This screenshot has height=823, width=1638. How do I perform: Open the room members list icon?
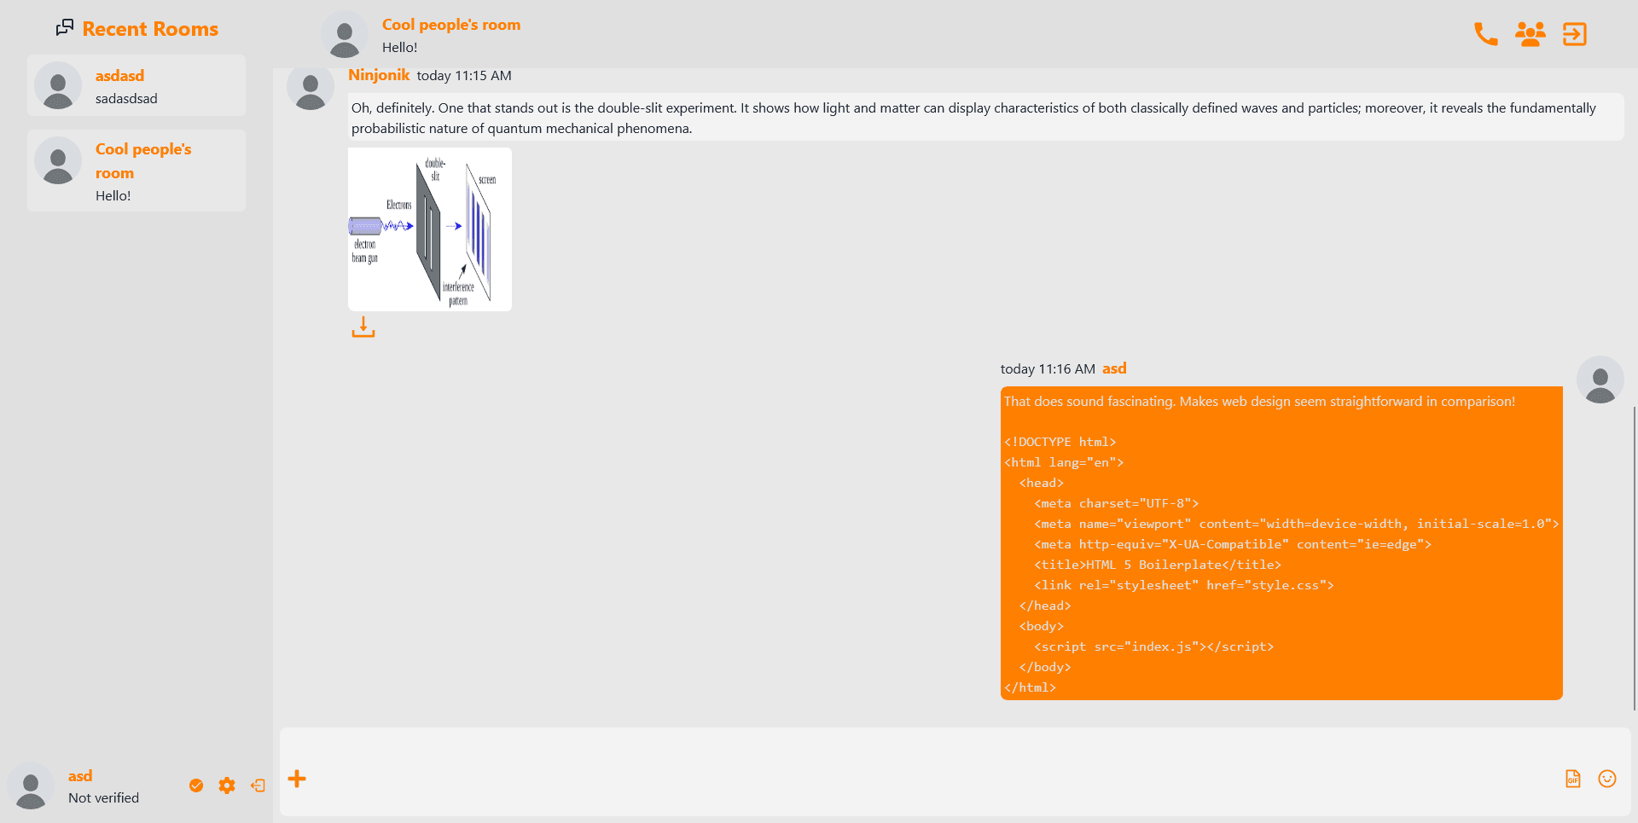1530,34
